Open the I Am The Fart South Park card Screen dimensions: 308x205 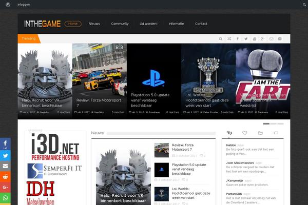[263, 81]
